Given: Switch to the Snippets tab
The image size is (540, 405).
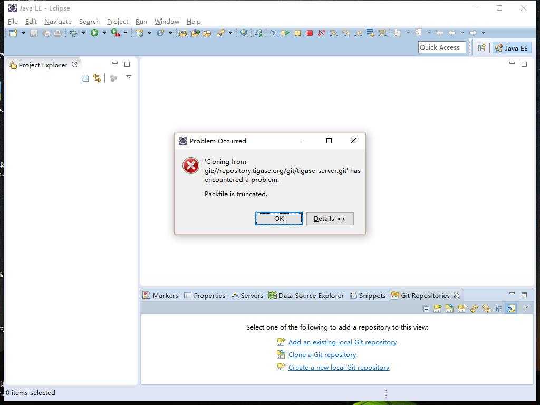Looking at the screenshot, I should pos(368,295).
